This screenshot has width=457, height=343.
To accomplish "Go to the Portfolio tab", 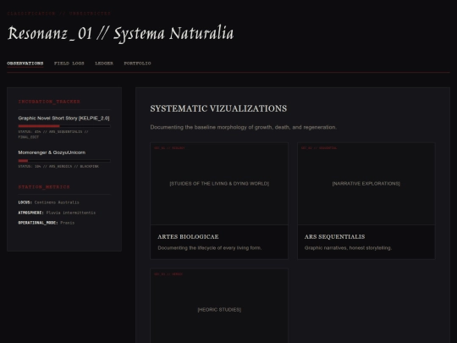I will pos(137,64).
